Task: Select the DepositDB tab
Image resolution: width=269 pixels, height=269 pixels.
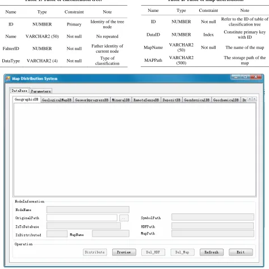Action: tap(172, 100)
